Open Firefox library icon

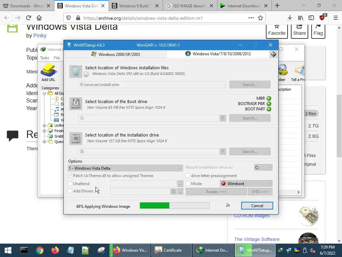coord(301,18)
